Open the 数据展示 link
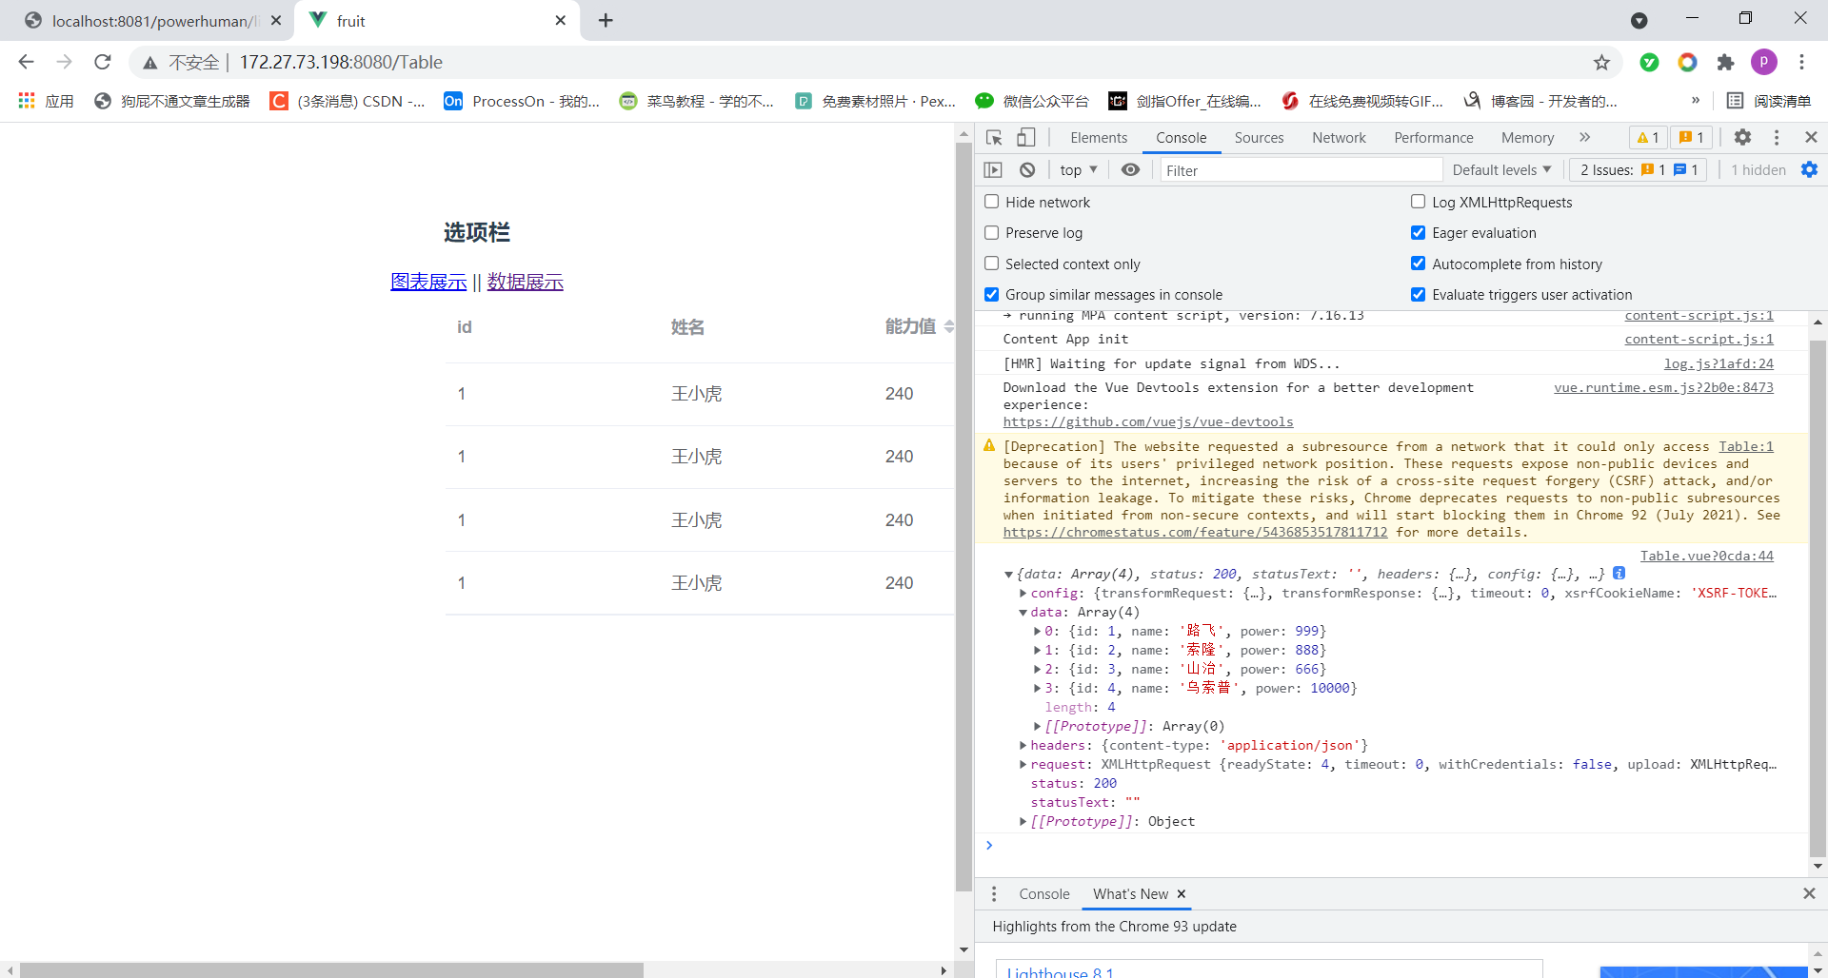The height and width of the screenshot is (978, 1828). 526,282
